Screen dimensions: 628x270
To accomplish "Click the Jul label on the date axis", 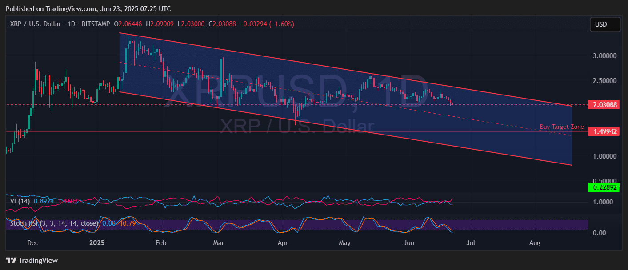I will 471,243.
